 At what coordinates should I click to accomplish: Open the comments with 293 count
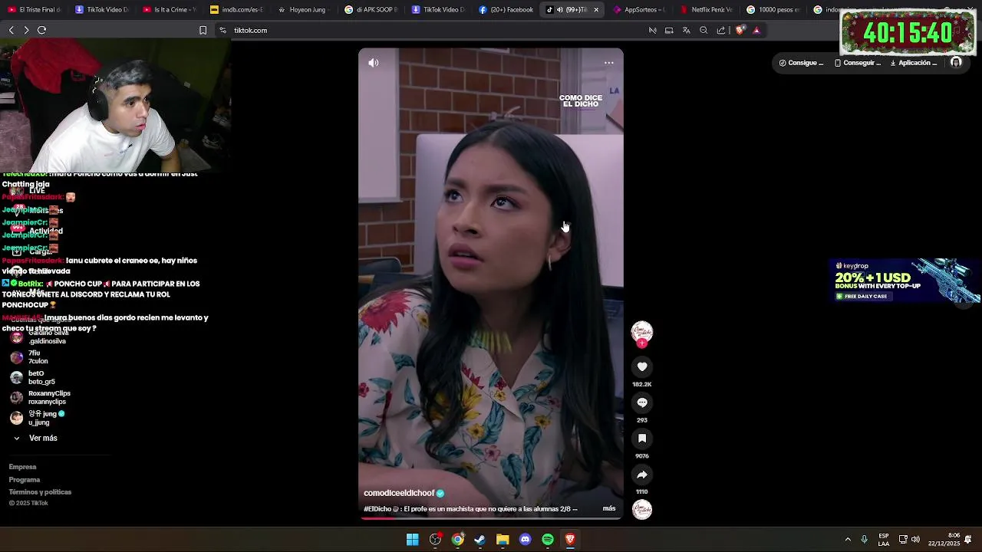(642, 402)
